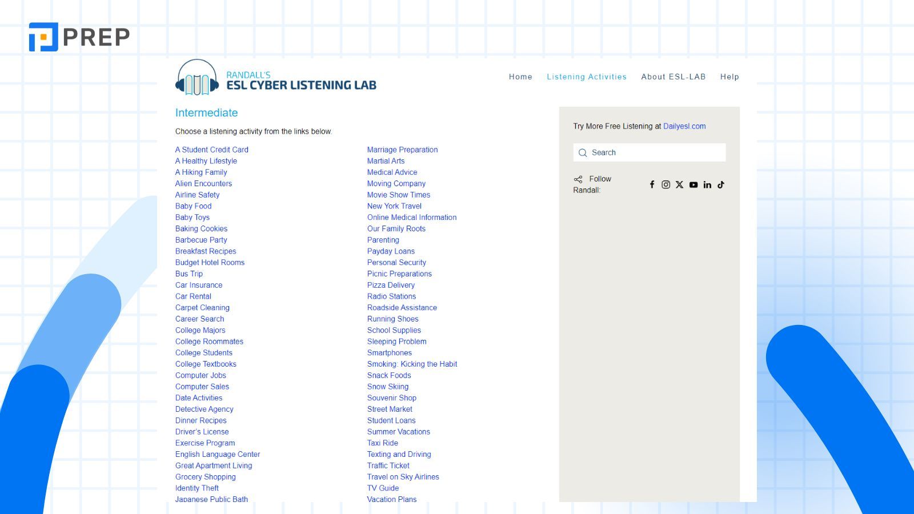Open College Textbooks activity
The width and height of the screenshot is (914, 514).
point(206,364)
